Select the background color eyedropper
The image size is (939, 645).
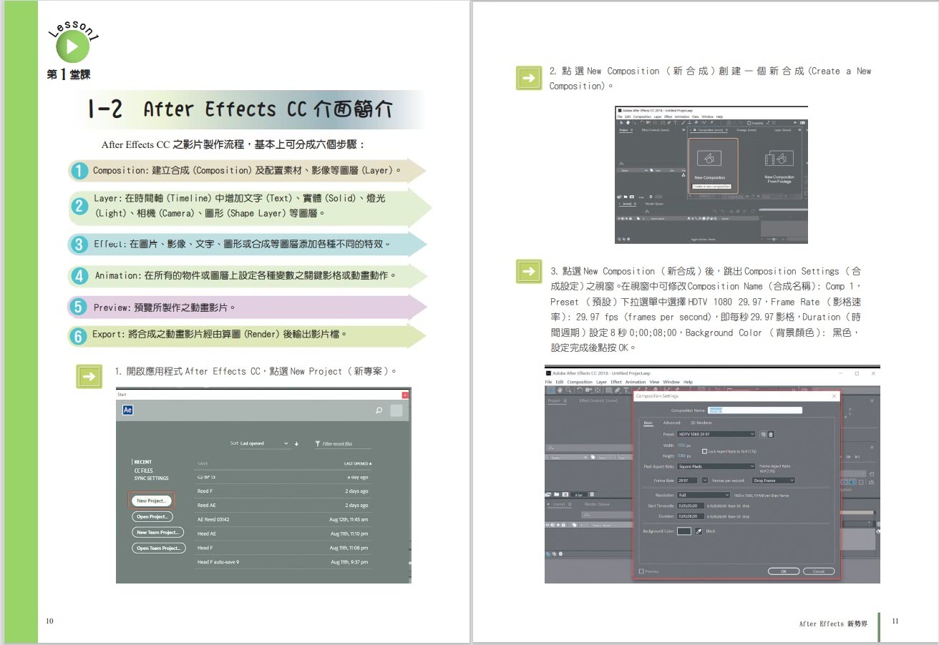click(699, 531)
